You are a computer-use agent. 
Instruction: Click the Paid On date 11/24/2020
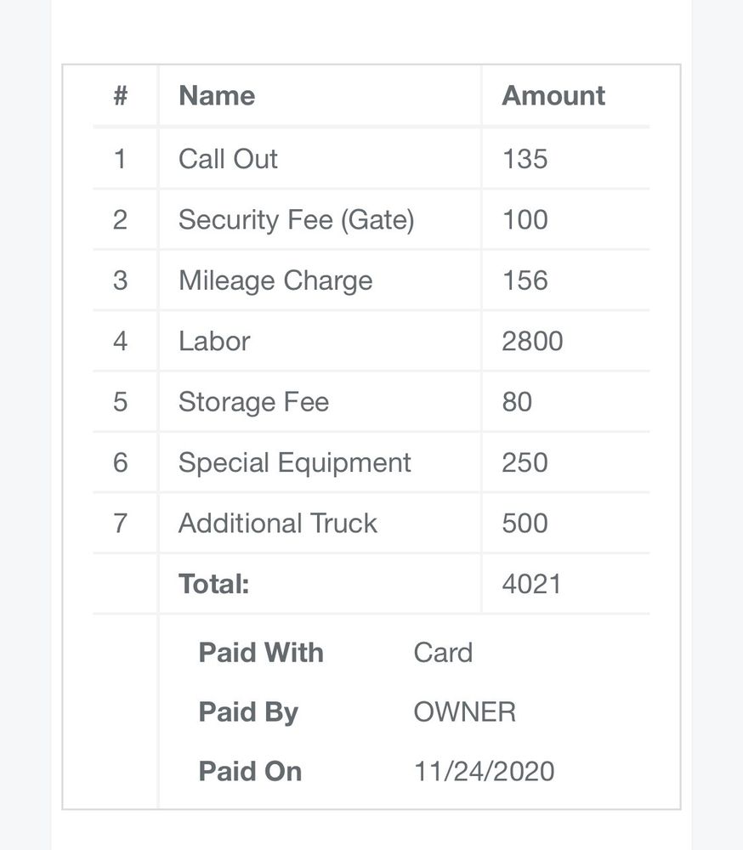pyautogui.click(x=484, y=772)
